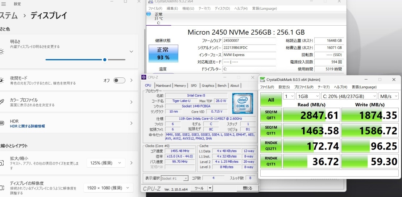This screenshot has height=197, width=402.
Task: Open プロファイル(P) menu in CrystalDiskMark
Action: coord(303,87)
